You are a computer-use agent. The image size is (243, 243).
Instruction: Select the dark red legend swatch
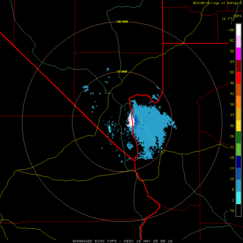point(238,66)
